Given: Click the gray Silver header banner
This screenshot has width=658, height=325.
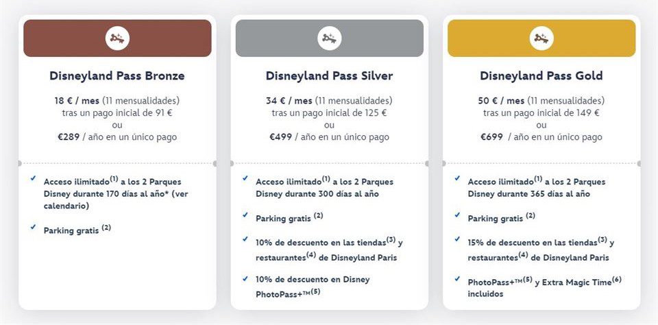Looking at the screenshot, I should coord(274,38).
